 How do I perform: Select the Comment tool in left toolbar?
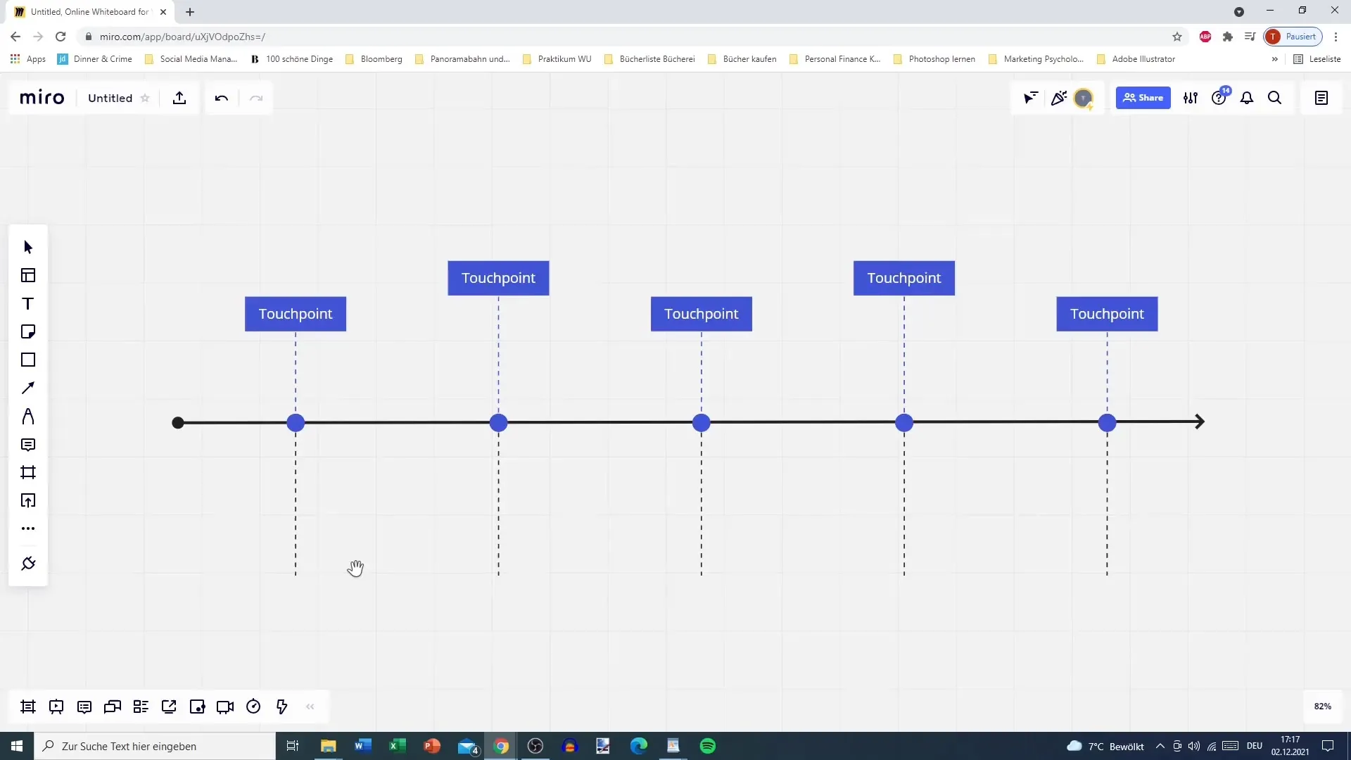(28, 444)
